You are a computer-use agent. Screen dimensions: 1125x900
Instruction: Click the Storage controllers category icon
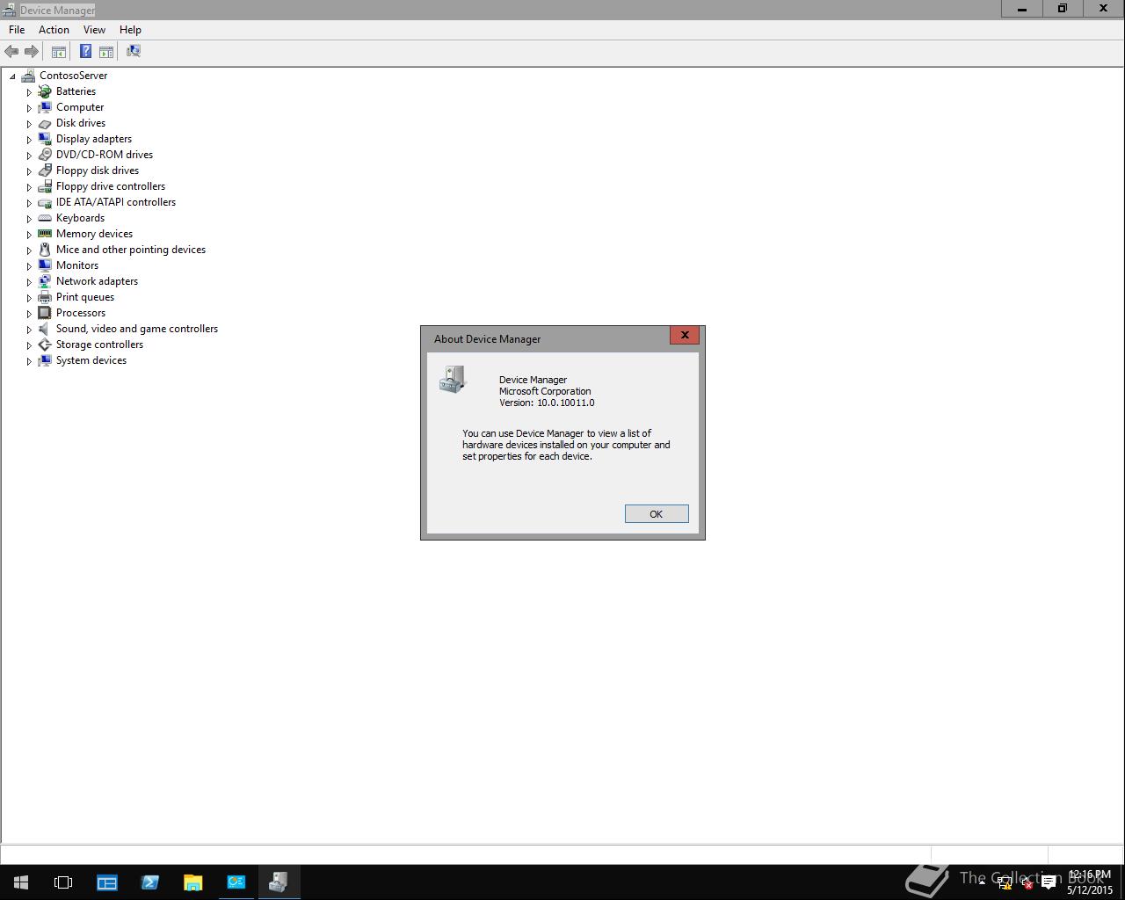(x=45, y=345)
